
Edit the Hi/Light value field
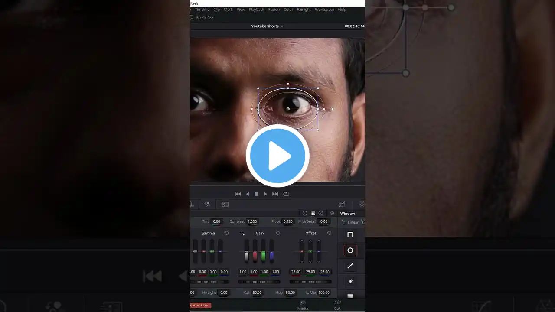[x=224, y=292]
